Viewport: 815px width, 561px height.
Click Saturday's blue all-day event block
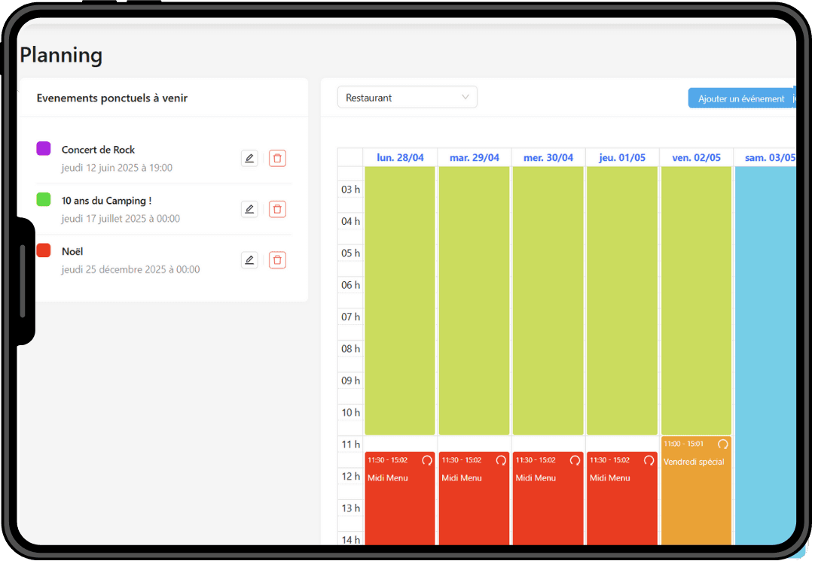pos(765,338)
